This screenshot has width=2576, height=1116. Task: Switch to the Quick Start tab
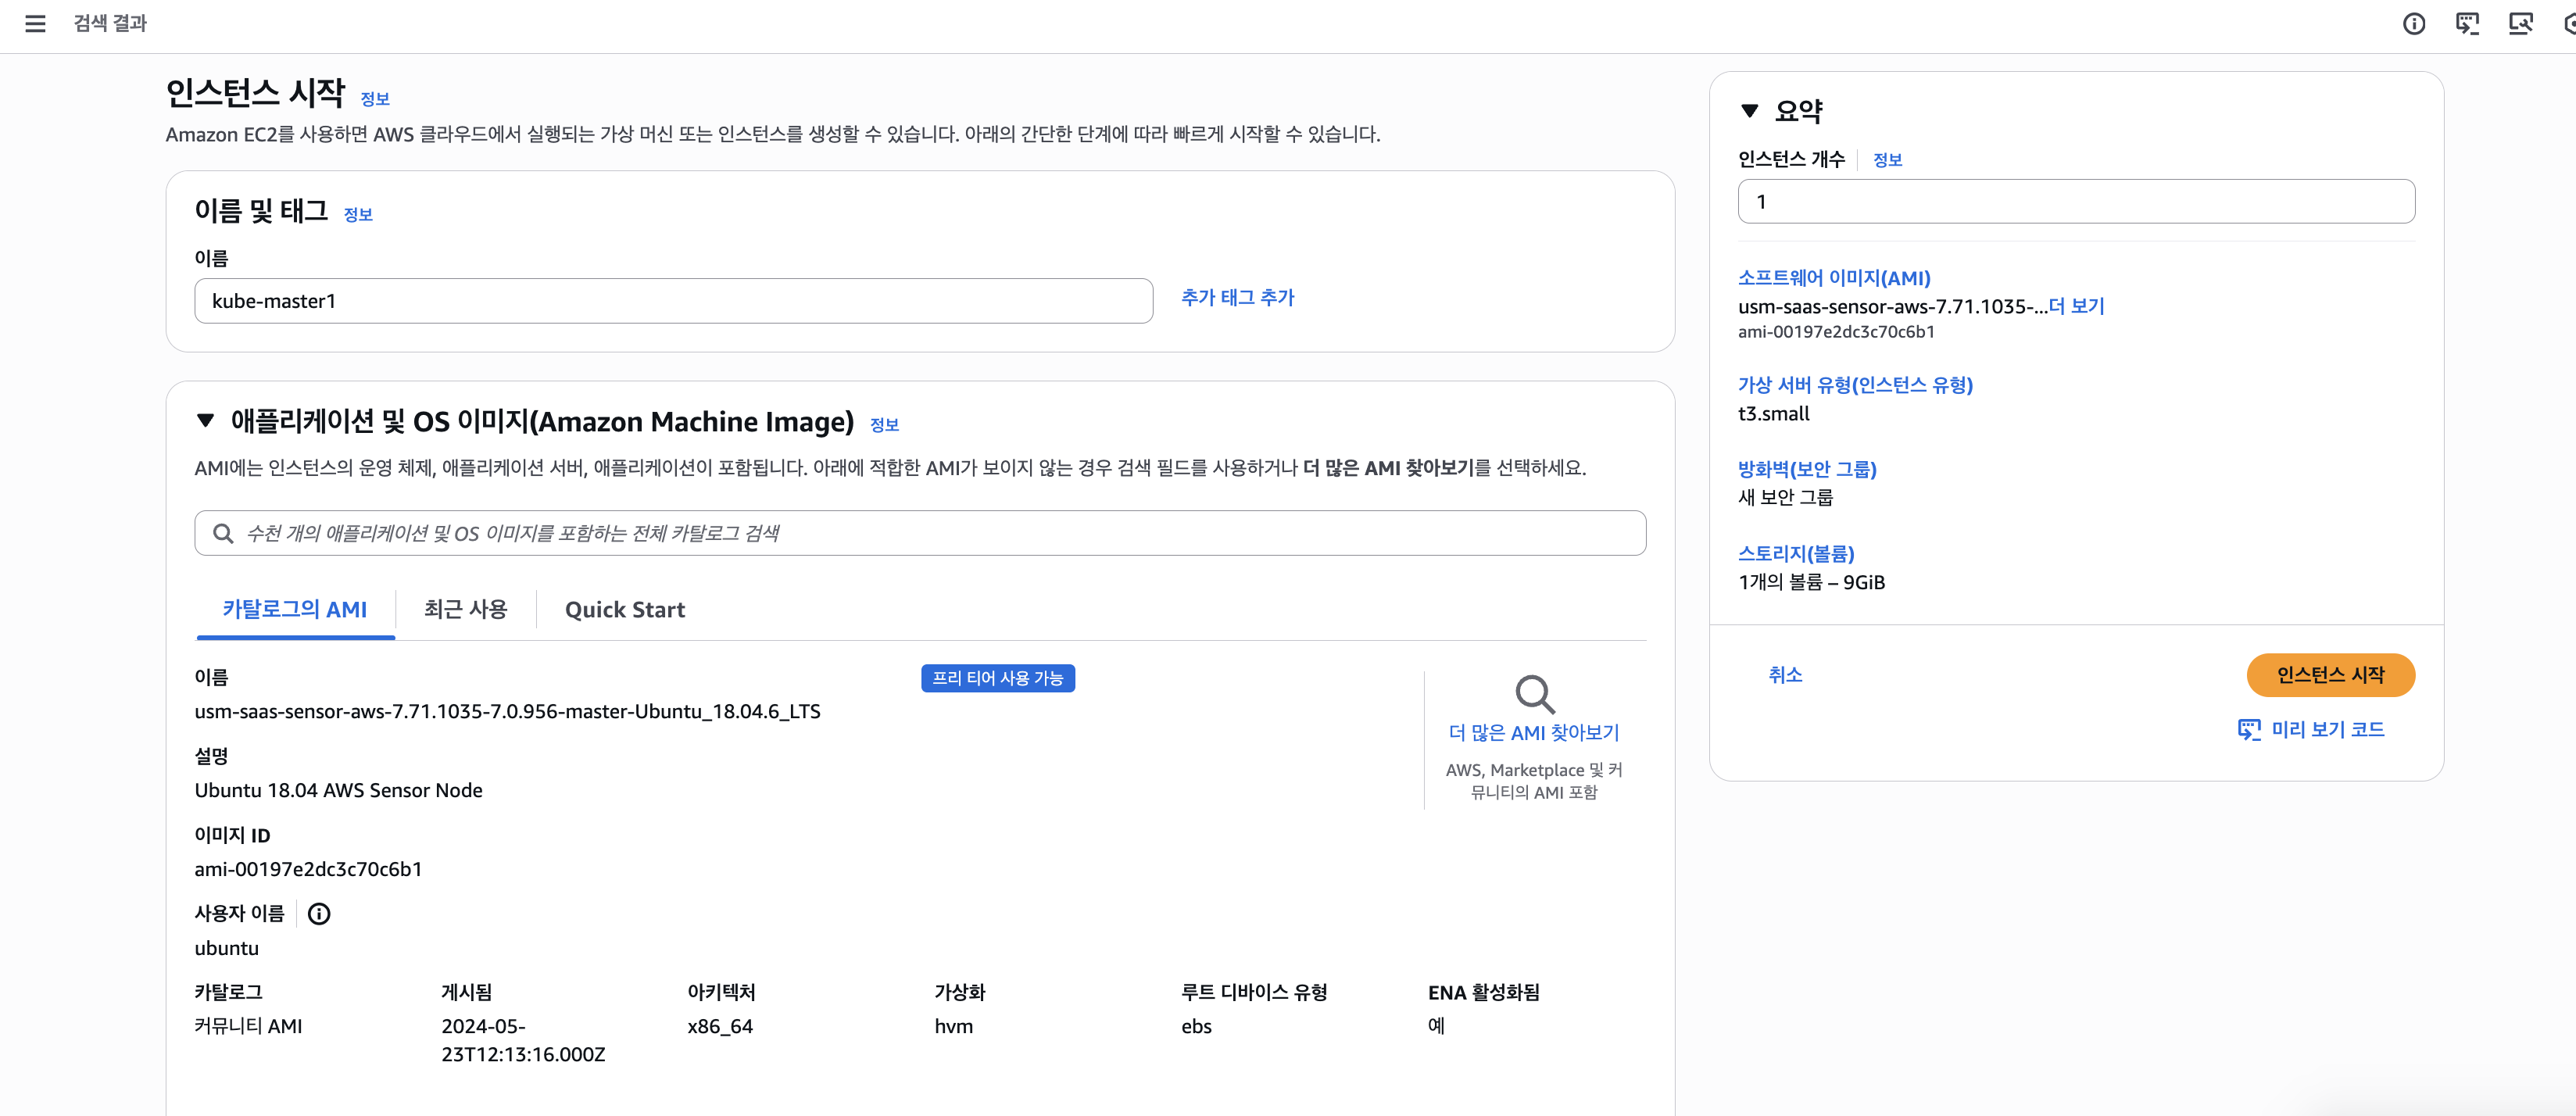point(624,609)
